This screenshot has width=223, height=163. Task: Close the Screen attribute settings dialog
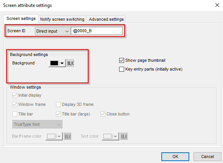coord(217,5)
